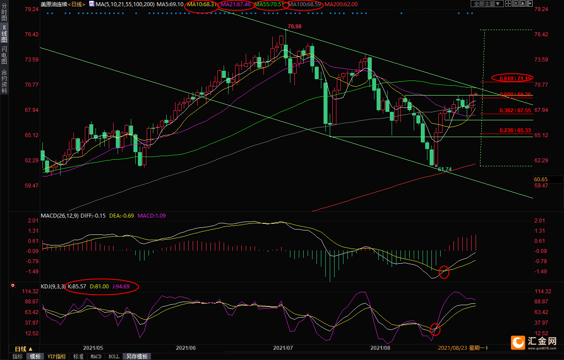Click the MA indicator chart icon
This screenshot has width=564, height=360.
91,4
